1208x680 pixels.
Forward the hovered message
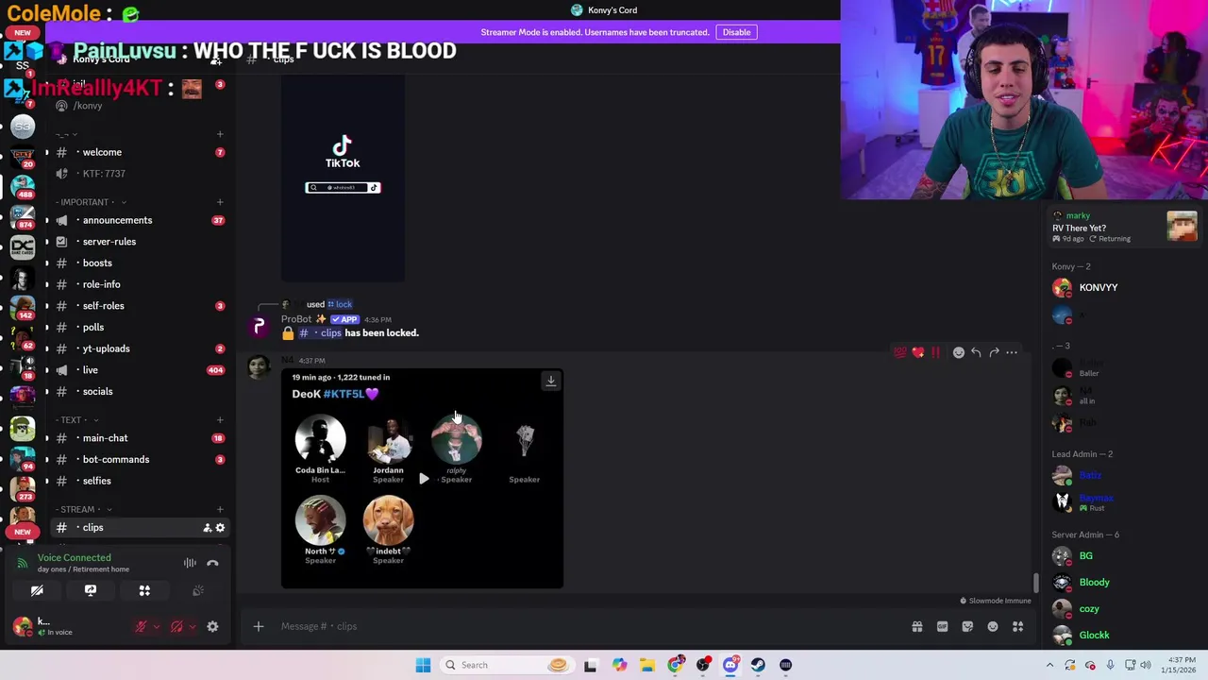(994, 352)
